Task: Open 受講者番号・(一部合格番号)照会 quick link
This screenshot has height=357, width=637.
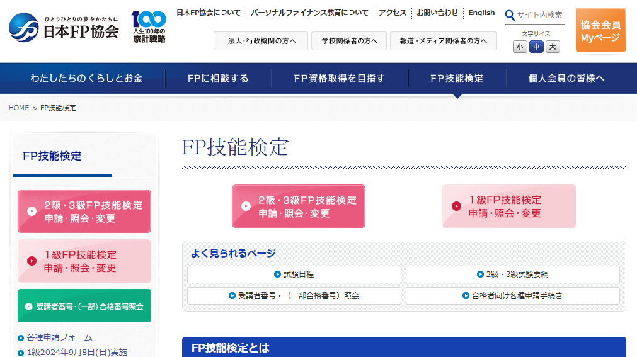Action: (x=294, y=296)
